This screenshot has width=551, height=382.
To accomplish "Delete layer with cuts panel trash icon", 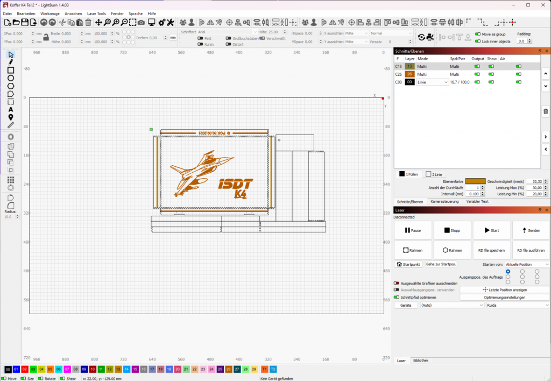I will point(546,111).
